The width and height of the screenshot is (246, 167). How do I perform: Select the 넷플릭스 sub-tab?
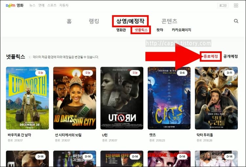pos(141,30)
